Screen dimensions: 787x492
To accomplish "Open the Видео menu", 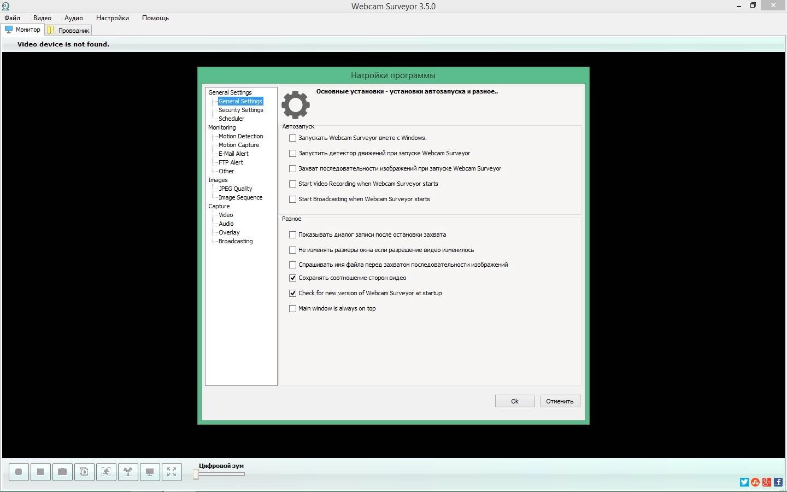I will 42,18.
